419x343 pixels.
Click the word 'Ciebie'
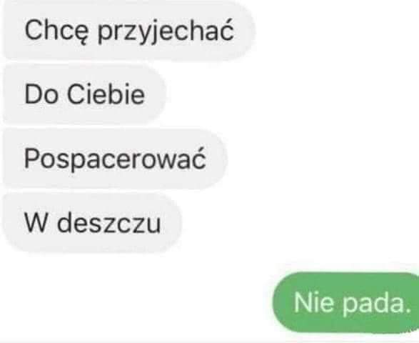pyautogui.click(x=106, y=94)
